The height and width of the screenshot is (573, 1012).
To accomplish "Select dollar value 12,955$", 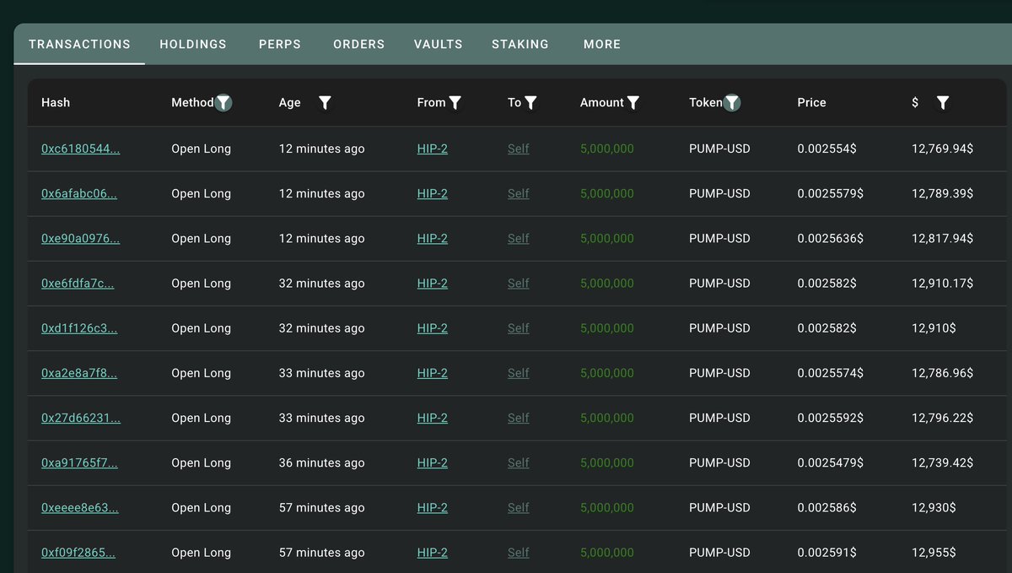I will 934,553.
